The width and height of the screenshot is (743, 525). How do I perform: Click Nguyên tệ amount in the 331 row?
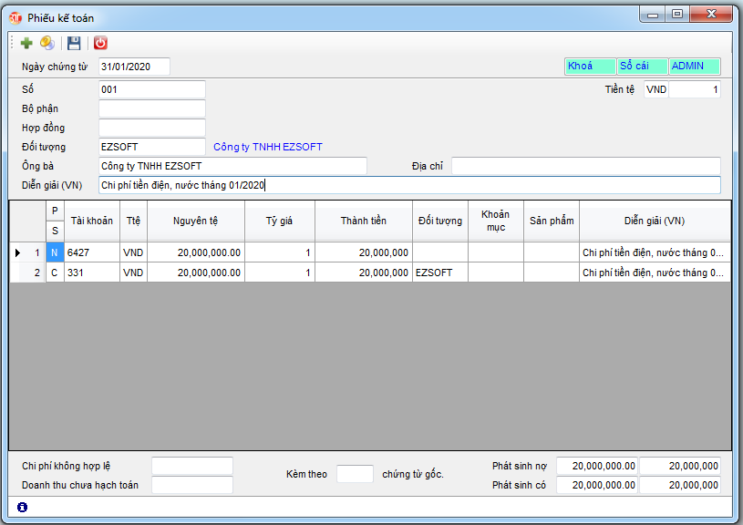tap(196, 273)
